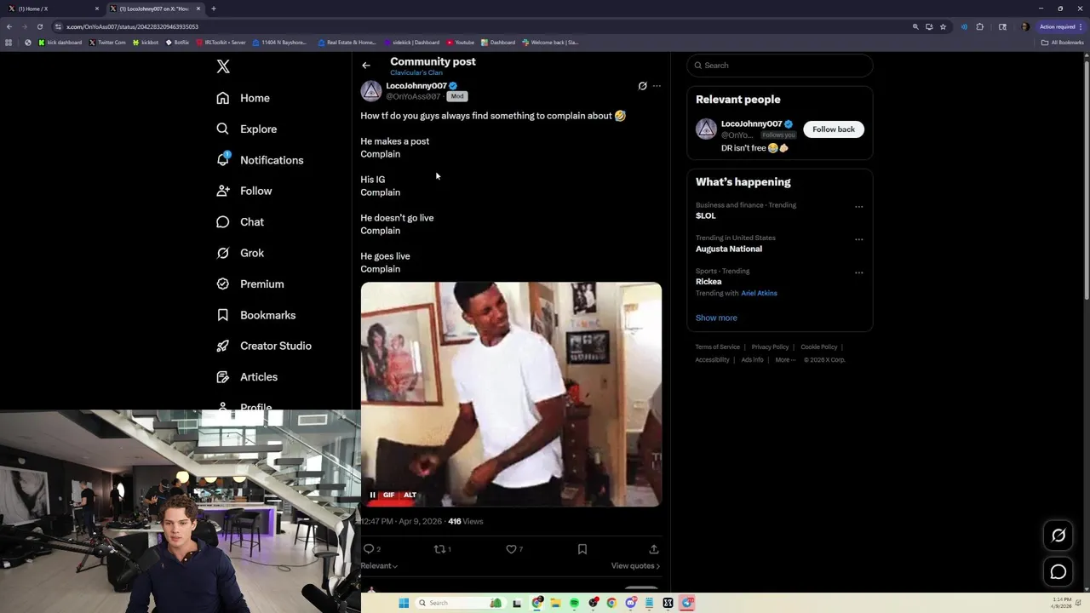This screenshot has width=1090, height=613.
Task: Click the share icon under the post
Action: [x=654, y=549]
